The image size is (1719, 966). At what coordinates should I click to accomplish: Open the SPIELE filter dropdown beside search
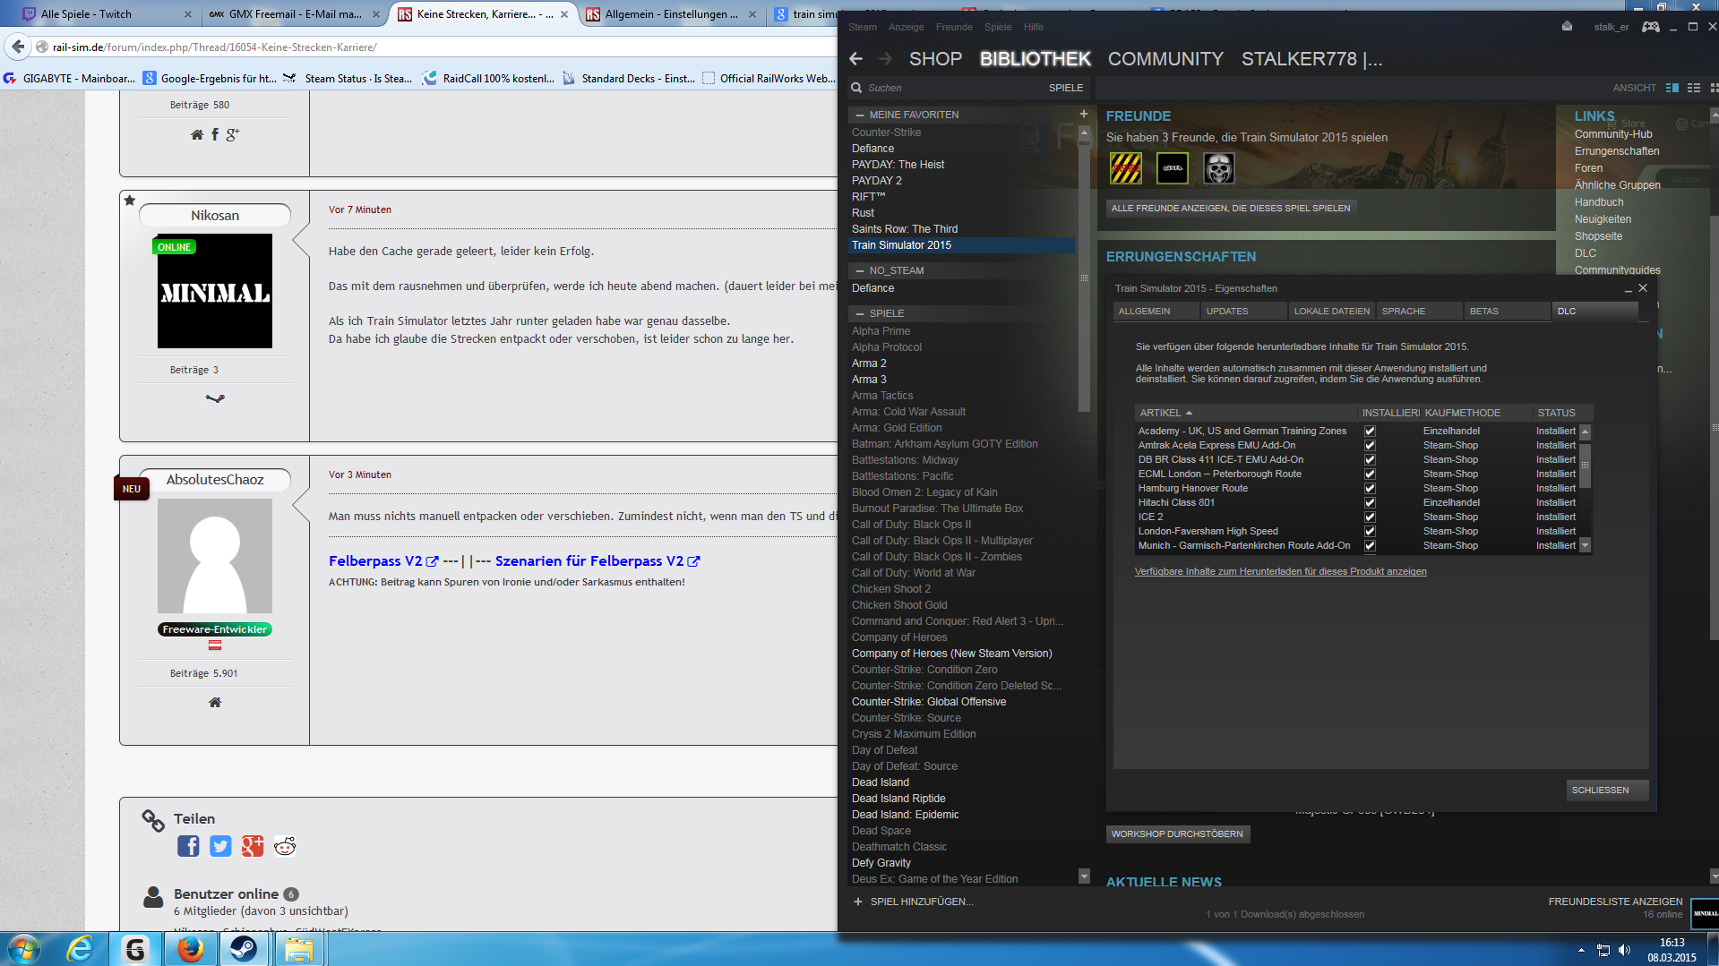point(1066,88)
